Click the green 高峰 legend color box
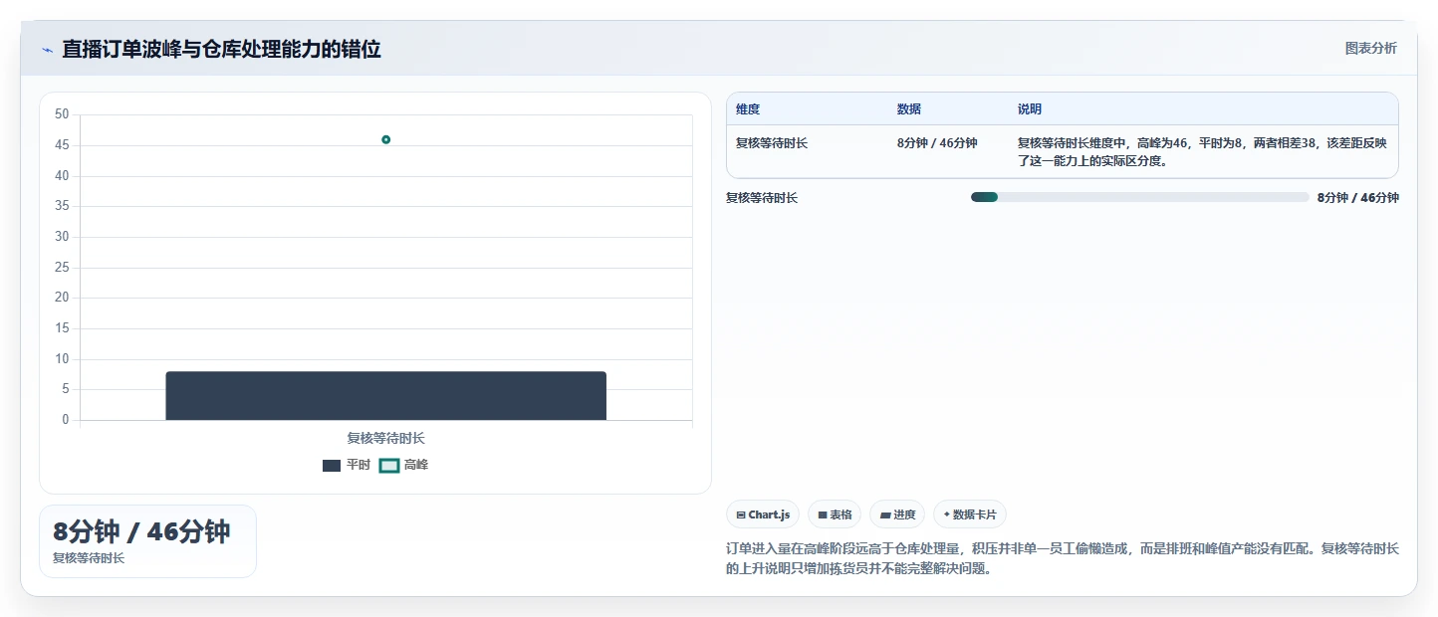The width and height of the screenshot is (1438, 617). (x=389, y=466)
